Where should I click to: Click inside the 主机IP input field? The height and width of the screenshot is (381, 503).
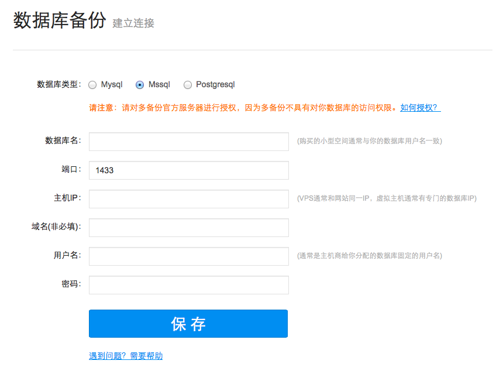tap(188, 199)
